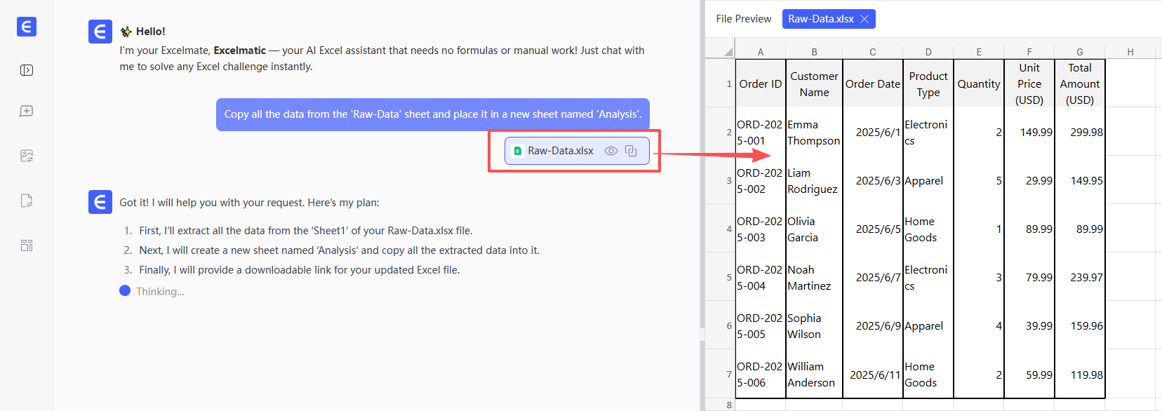Image resolution: width=1162 pixels, height=411 pixels.
Task: Click the copy icon on the Raw-Data.xlsx chip
Action: click(631, 151)
